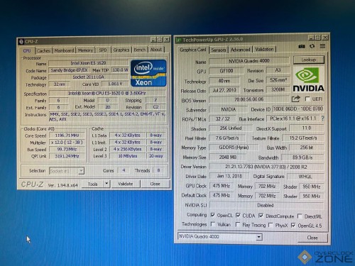Open the GPU-Z hamburger menu icon

tap(322, 46)
